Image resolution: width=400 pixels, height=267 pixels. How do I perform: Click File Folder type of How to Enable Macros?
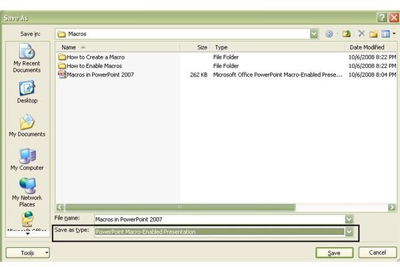(x=226, y=66)
